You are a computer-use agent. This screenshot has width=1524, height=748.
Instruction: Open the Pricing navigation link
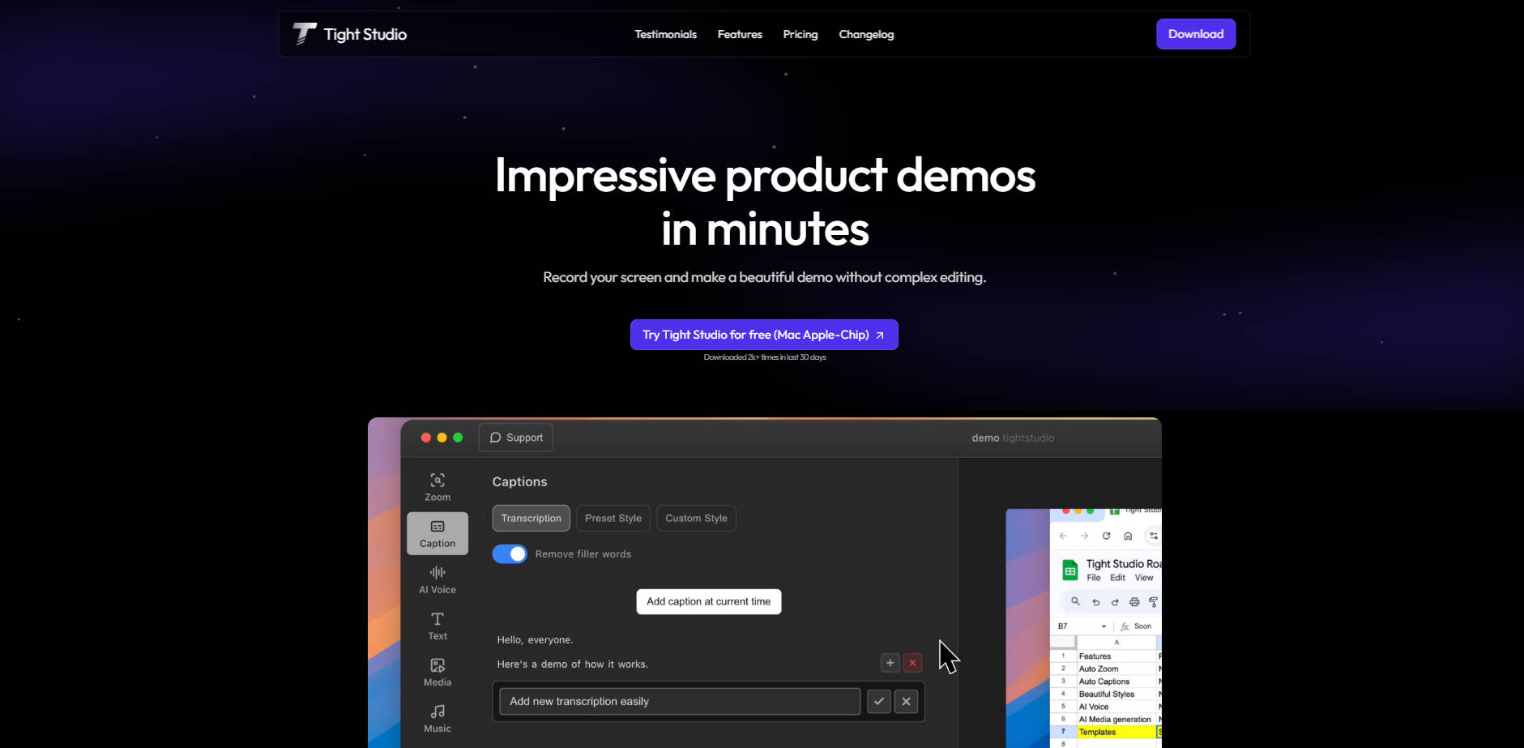(800, 34)
